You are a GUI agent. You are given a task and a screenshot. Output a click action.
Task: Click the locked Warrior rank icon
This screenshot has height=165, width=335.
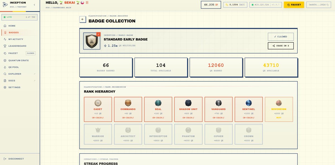coord(98,130)
